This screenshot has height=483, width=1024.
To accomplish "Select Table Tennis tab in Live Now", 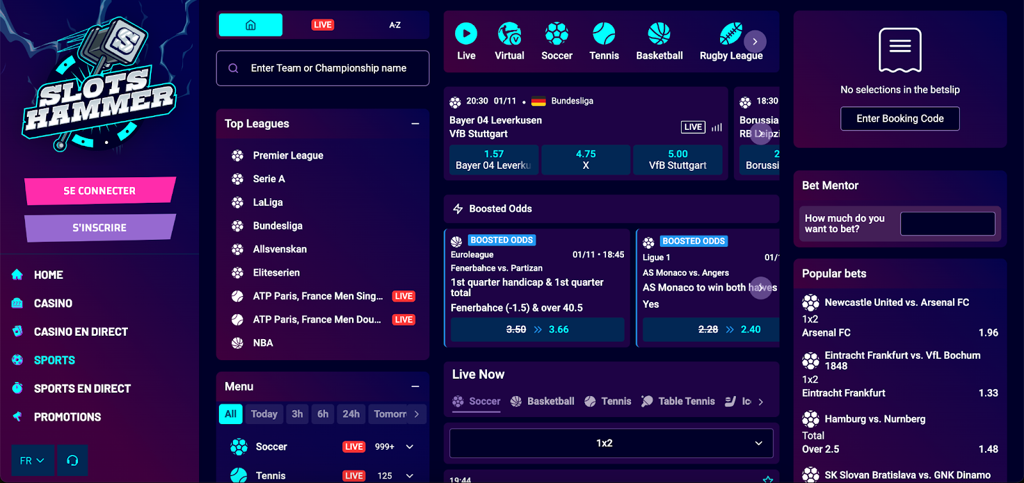I will point(678,401).
